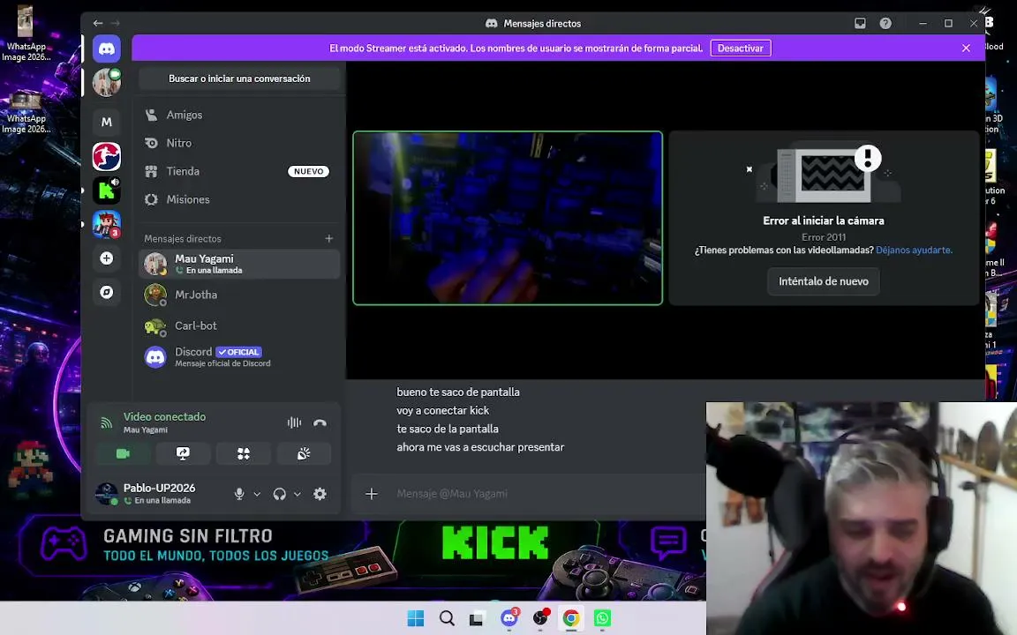Open WhatsApp from the taskbar
The height and width of the screenshot is (635, 1017).
[x=603, y=618]
